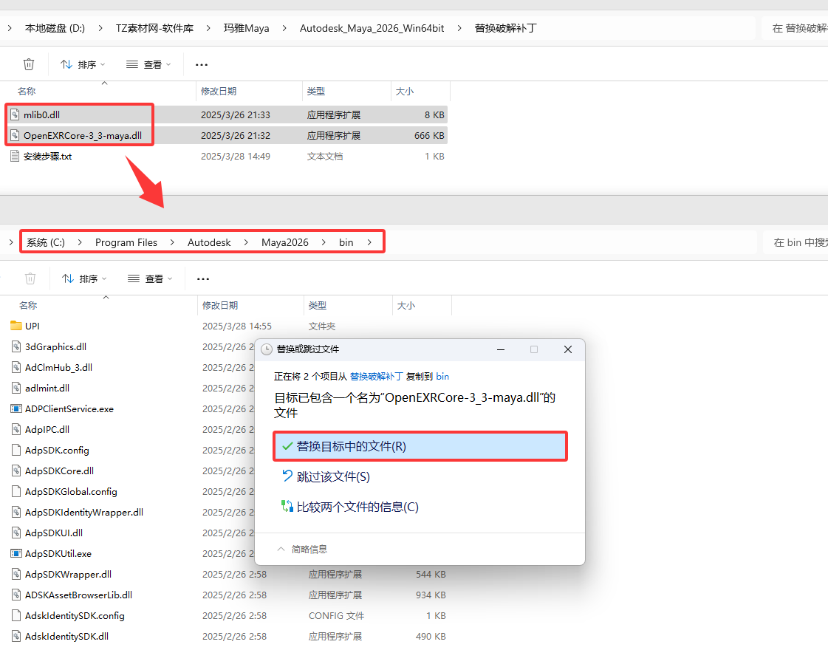Select the AdskIdentitySDK.dll file icon
The image size is (828, 650).
(x=16, y=636)
